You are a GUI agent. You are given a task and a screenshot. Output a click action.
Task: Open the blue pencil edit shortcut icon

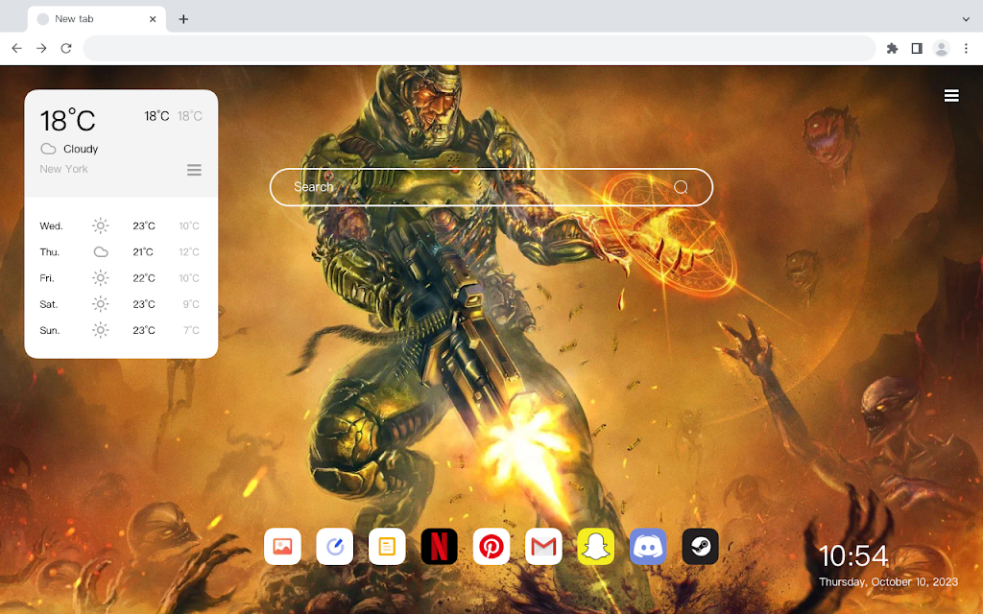coord(335,546)
